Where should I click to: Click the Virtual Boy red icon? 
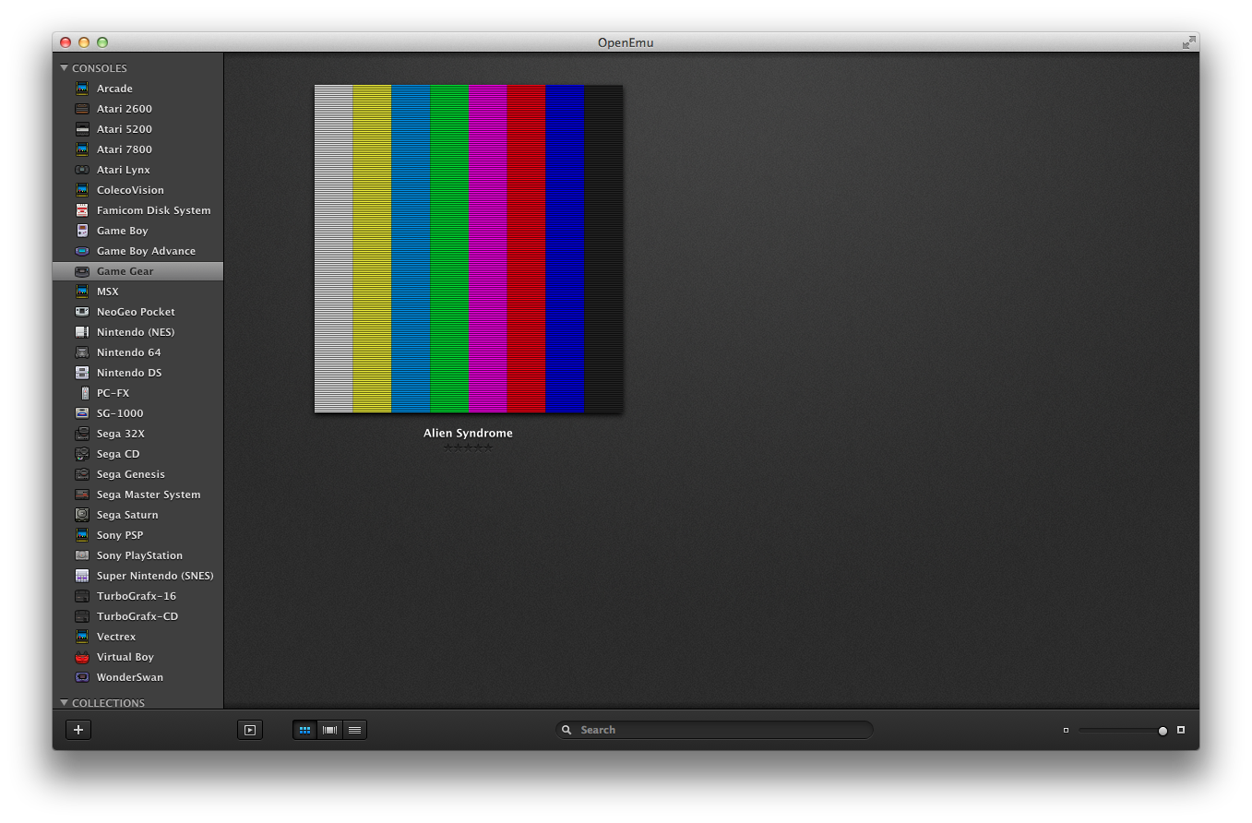(x=82, y=657)
